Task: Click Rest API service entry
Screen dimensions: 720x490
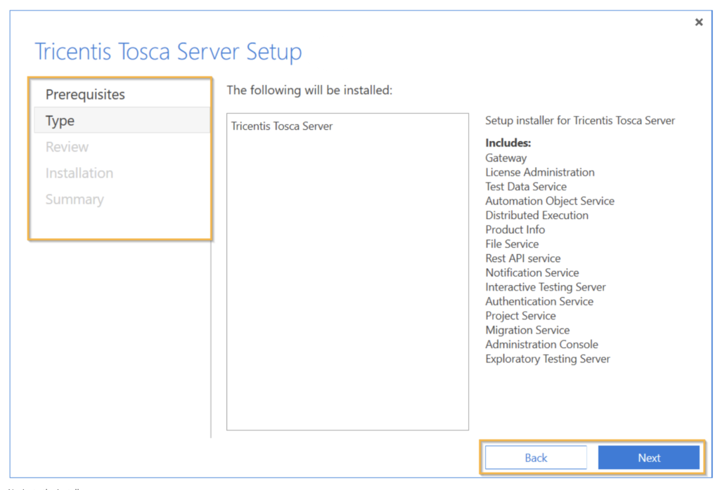Action: pyautogui.click(x=523, y=258)
